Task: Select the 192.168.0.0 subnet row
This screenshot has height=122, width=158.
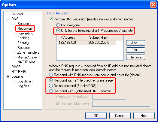Action: pyautogui.click(x=87, y=43)
